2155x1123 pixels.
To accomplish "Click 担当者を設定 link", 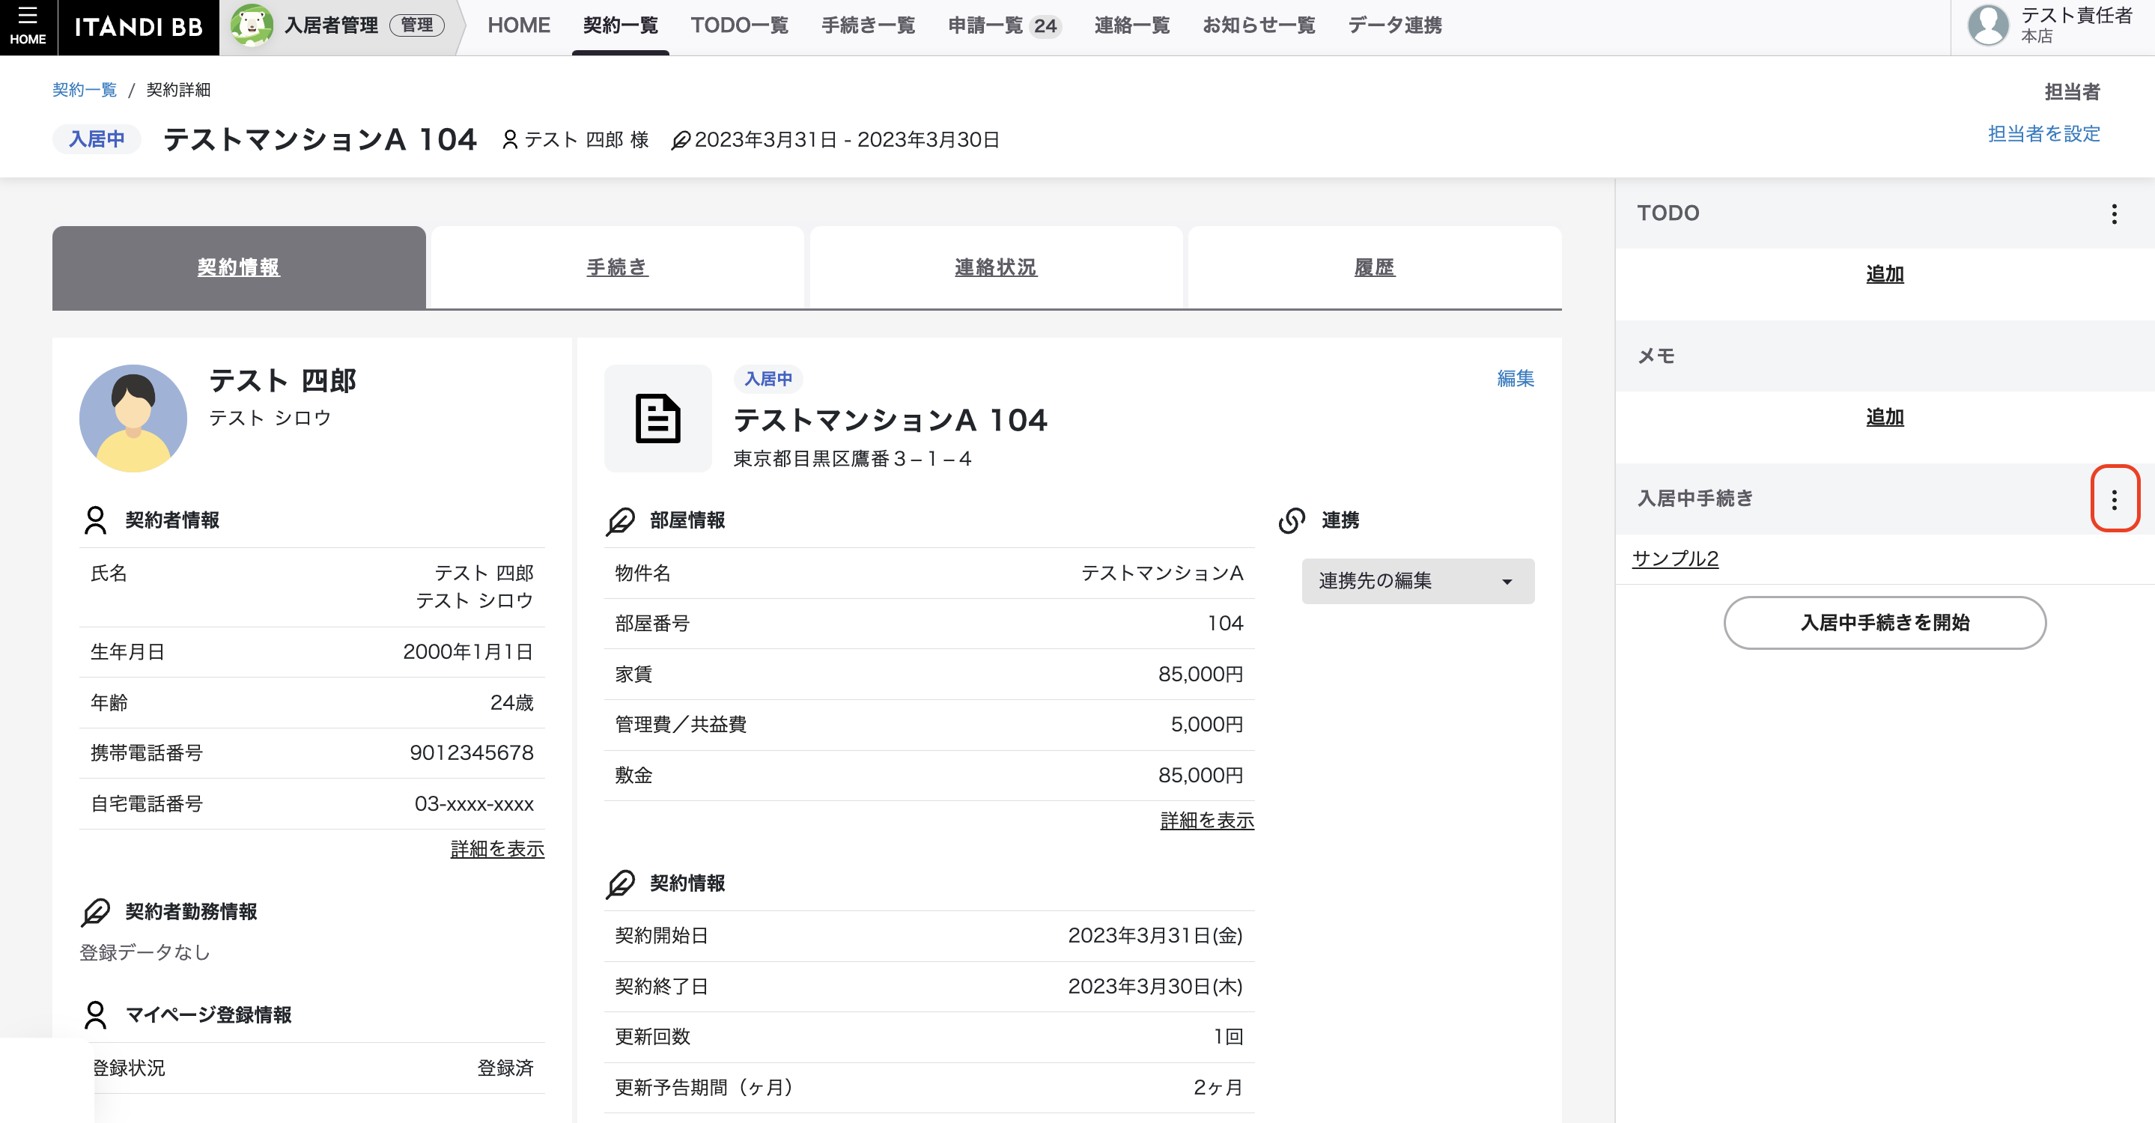I will click(x=2043, y=134).
